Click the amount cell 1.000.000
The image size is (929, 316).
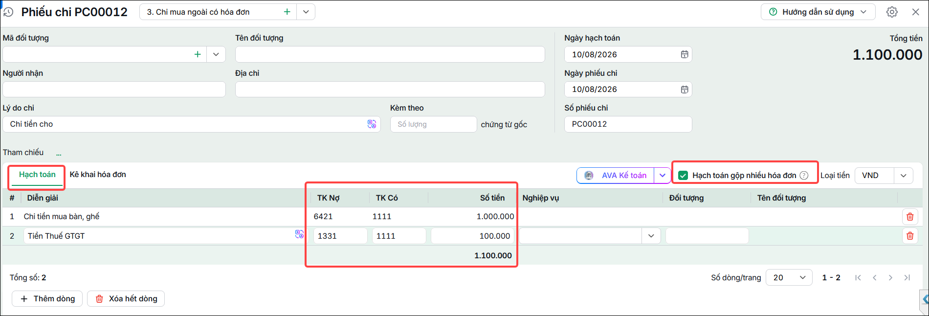pos(472,216)
